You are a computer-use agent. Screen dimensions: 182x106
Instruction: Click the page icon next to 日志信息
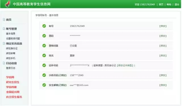point(4,63)
